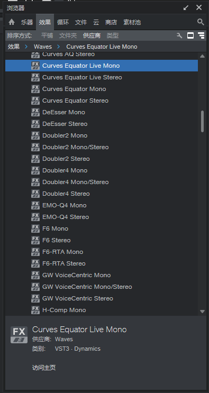Navigate to Waves in breadcrumb path
This screenshot has width=209, height=393.
[43, 47]
